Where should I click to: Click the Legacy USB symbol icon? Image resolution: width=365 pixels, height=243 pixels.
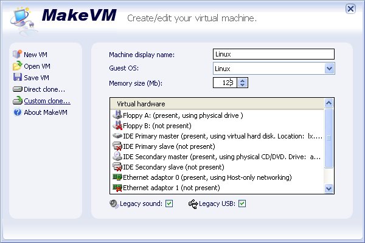[193, 204]
